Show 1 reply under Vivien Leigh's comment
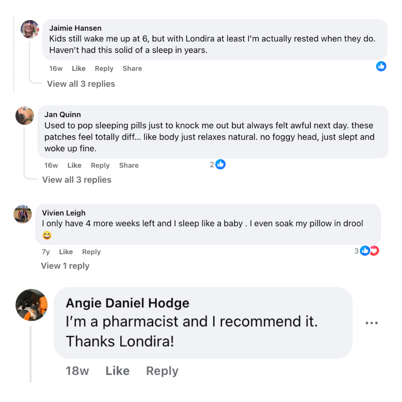Image resolution: width=402 pixels, height=402 pixels. coord(65,266)
